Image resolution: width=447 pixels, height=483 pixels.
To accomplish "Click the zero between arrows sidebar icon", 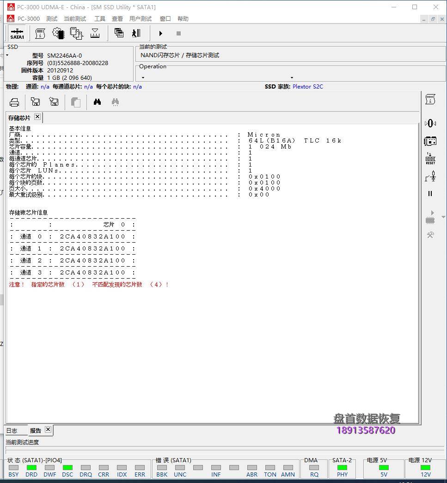I will [430, 123].
